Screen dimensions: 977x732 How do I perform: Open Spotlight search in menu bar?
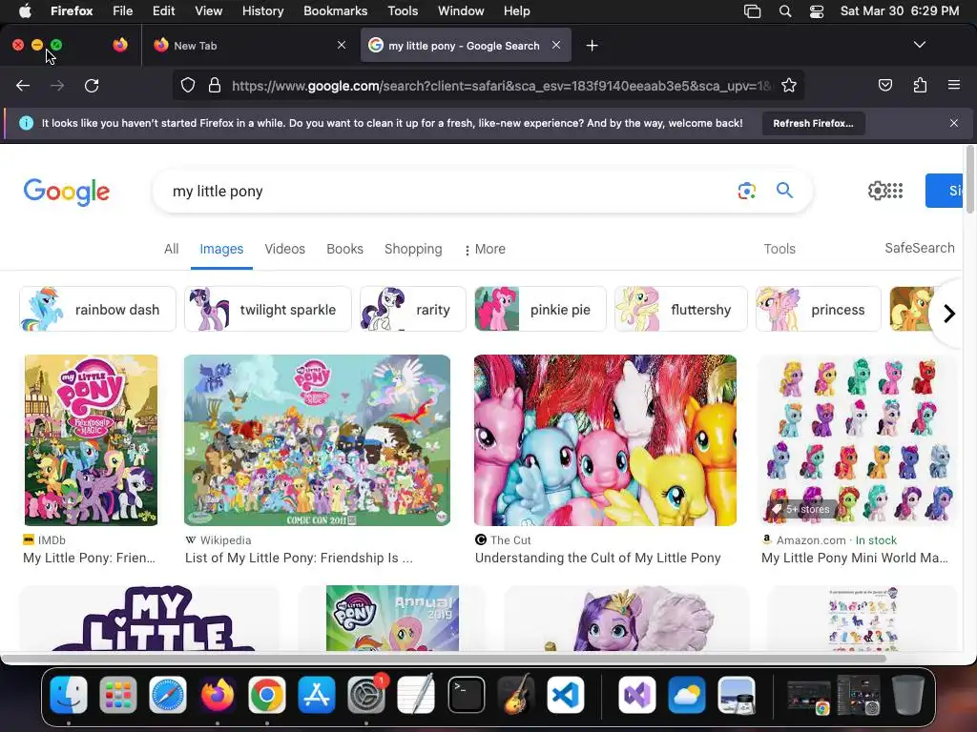point(785,11)
